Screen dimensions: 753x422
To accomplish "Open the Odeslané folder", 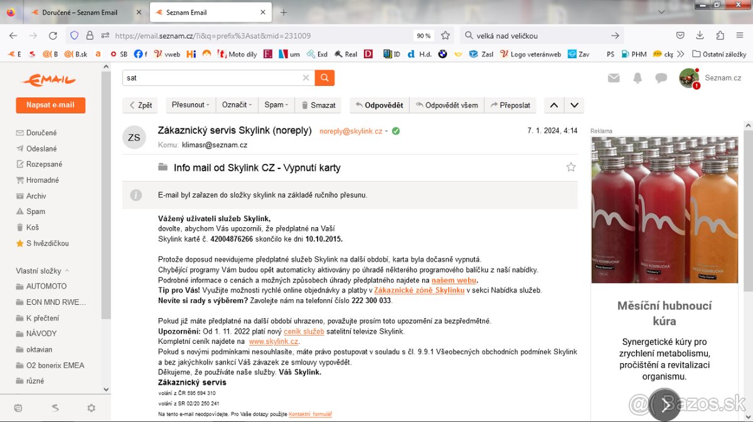I will tap(41, 148).
